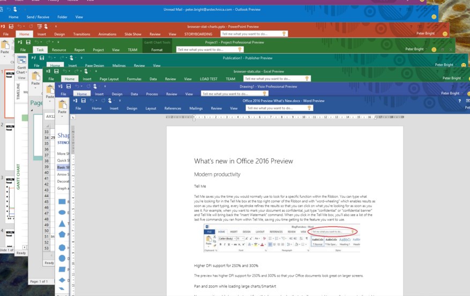Expand the Paste dropdown arrow in Word

click(62, 116)
